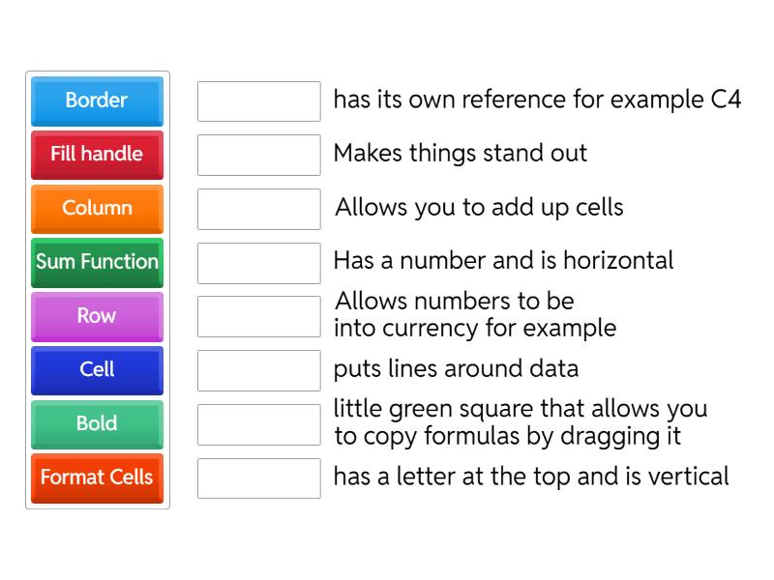Click answer box beside 'has its own reference'
Viewport: 774px width, 580px height.
258,101
